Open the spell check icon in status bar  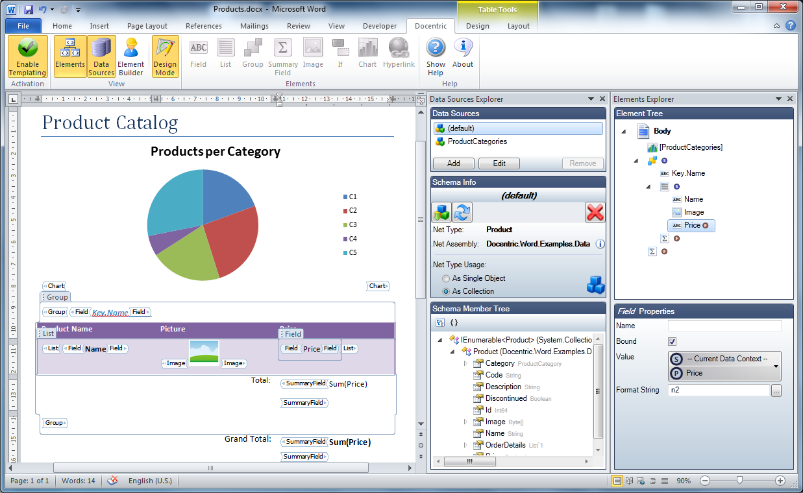click(x=112, y=481)
